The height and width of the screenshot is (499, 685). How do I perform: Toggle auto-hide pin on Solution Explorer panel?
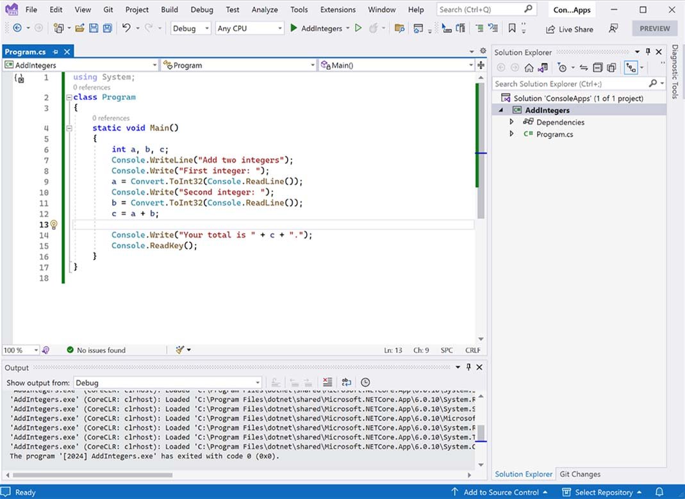point(648,52)
